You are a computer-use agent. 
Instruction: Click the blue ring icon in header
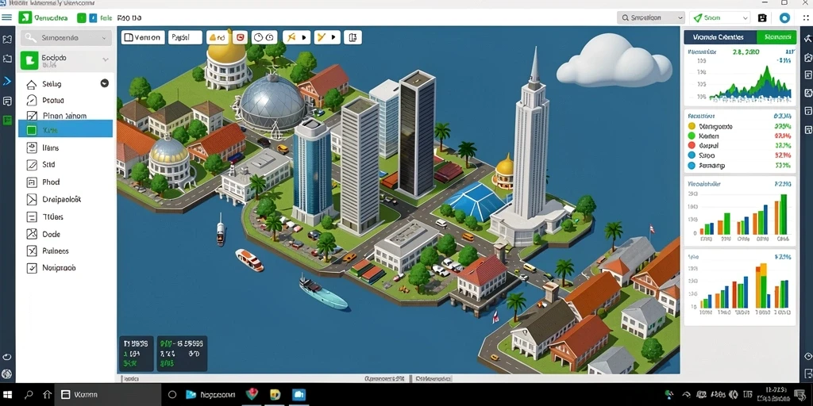click(x=784, y=17)
